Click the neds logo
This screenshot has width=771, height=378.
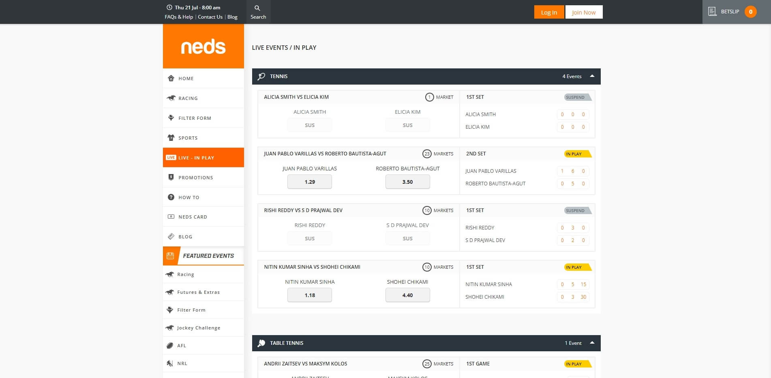click(x=203, y=47)
